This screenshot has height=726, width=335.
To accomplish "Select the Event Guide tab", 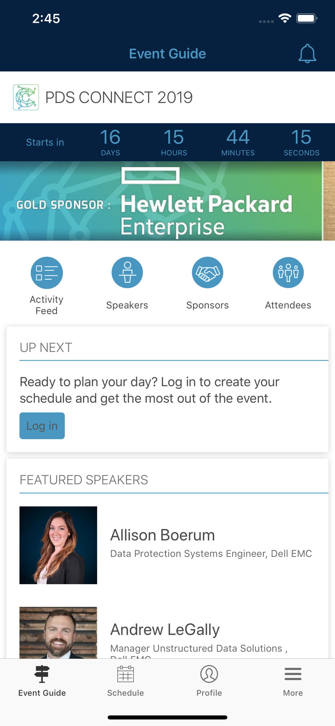I will [42, 681].
